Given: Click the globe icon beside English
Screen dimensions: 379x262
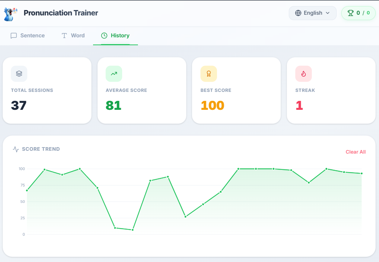Looking at the screenshot, I should [x=298, y=13].
